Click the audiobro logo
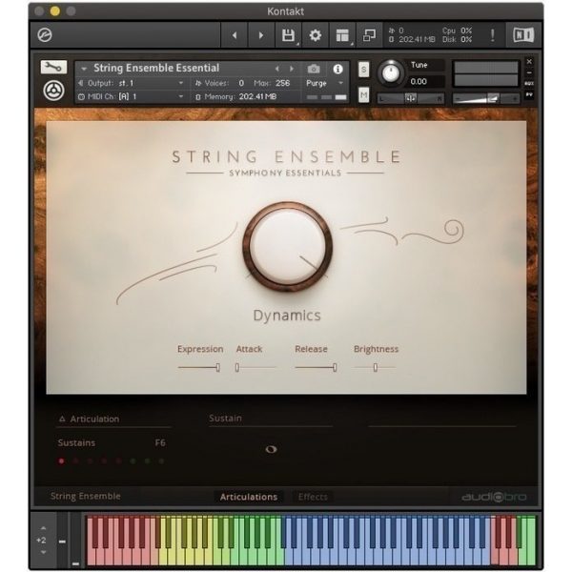The width and height of the screenshot is (572, 572). click(494, 497)
